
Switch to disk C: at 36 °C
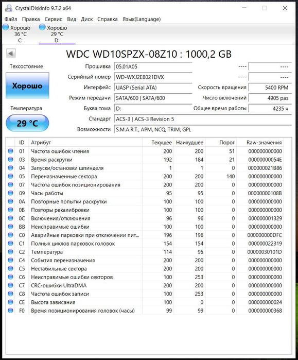click(20, 34)
